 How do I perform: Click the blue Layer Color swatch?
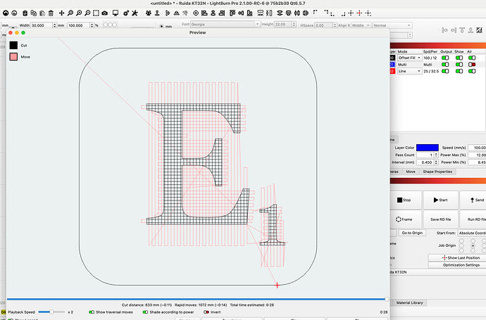(x=427, y=146)
